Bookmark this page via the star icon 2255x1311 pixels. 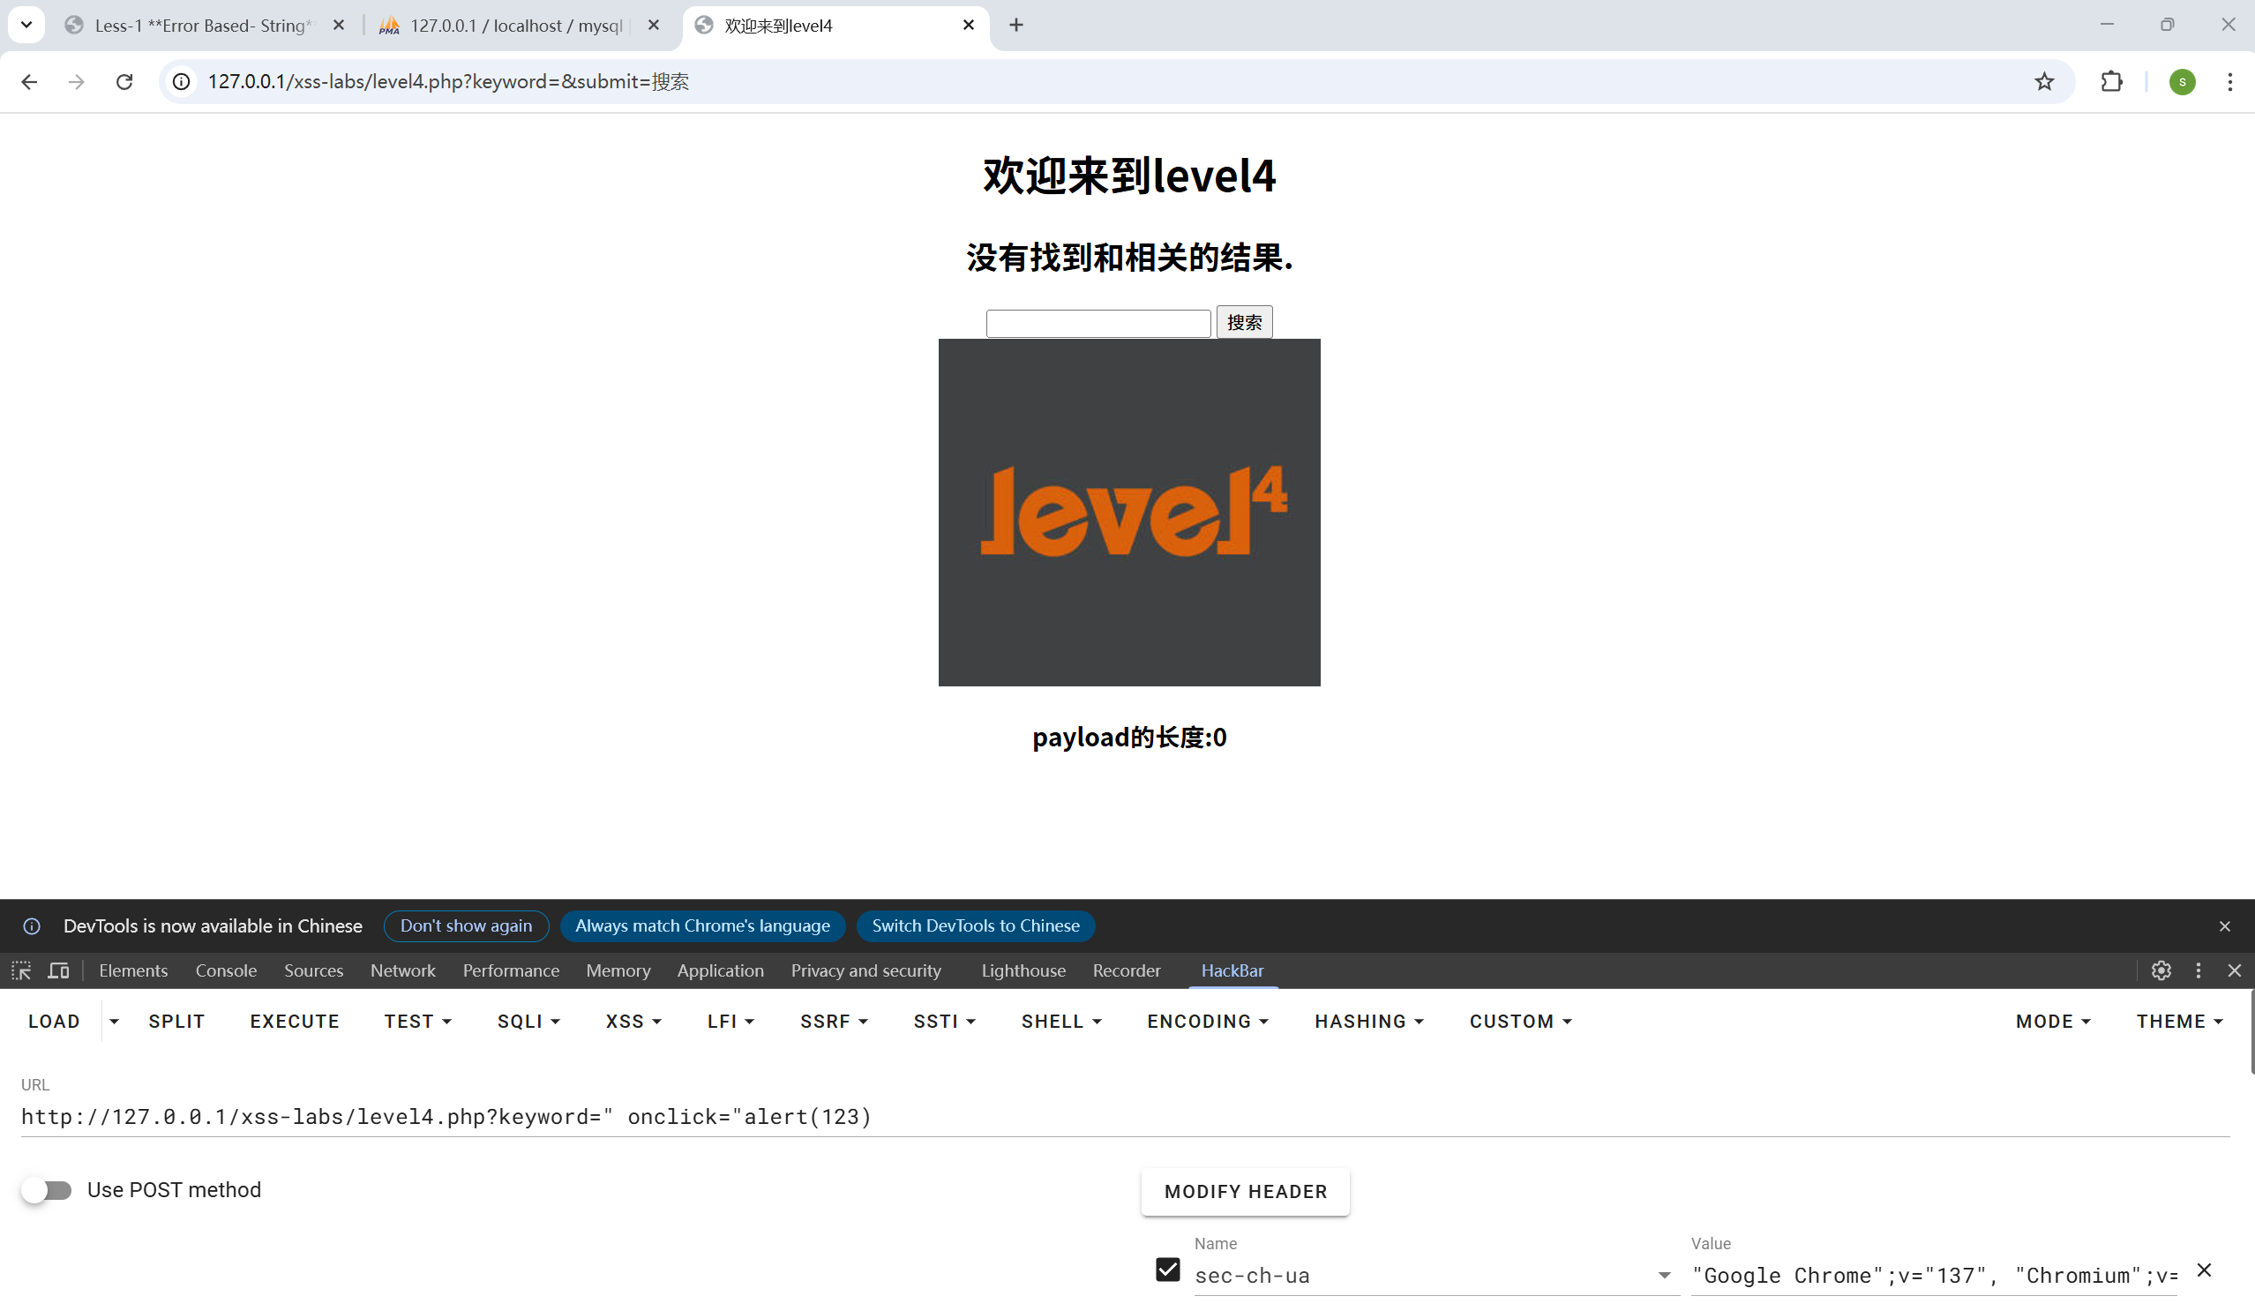point(2044,81)
